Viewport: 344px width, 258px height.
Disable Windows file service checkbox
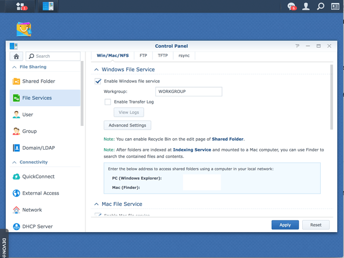pos(98,82)
